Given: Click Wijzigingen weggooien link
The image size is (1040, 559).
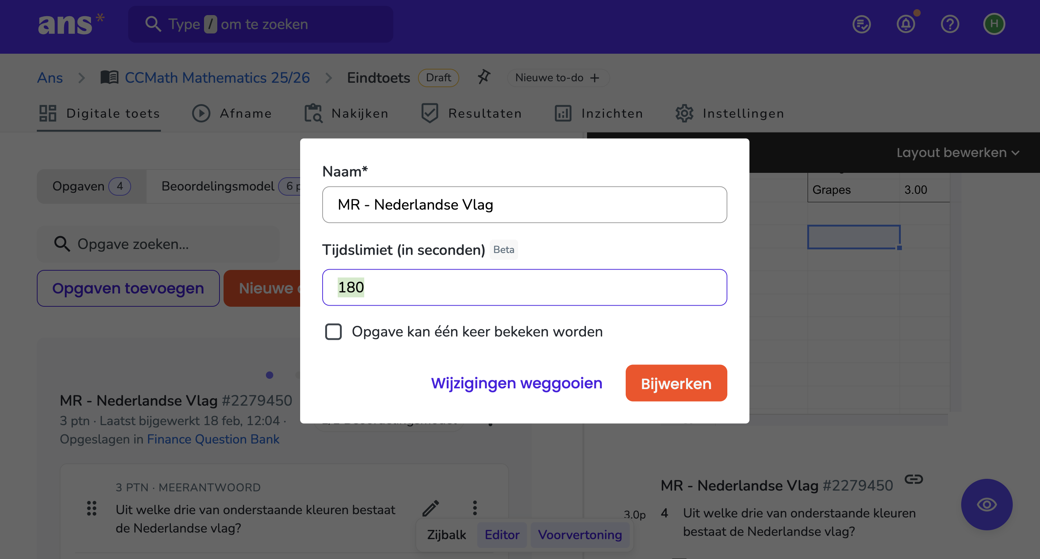Looking at the screenshot, I should pyautogui.click(x=516, y=383).
